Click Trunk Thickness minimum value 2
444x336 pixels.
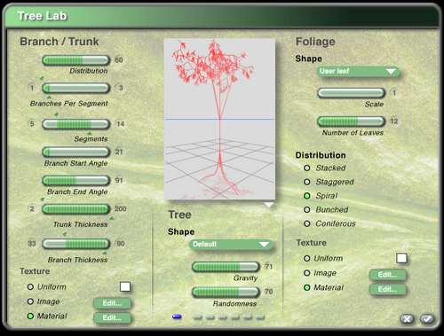(x=32, y=209)
